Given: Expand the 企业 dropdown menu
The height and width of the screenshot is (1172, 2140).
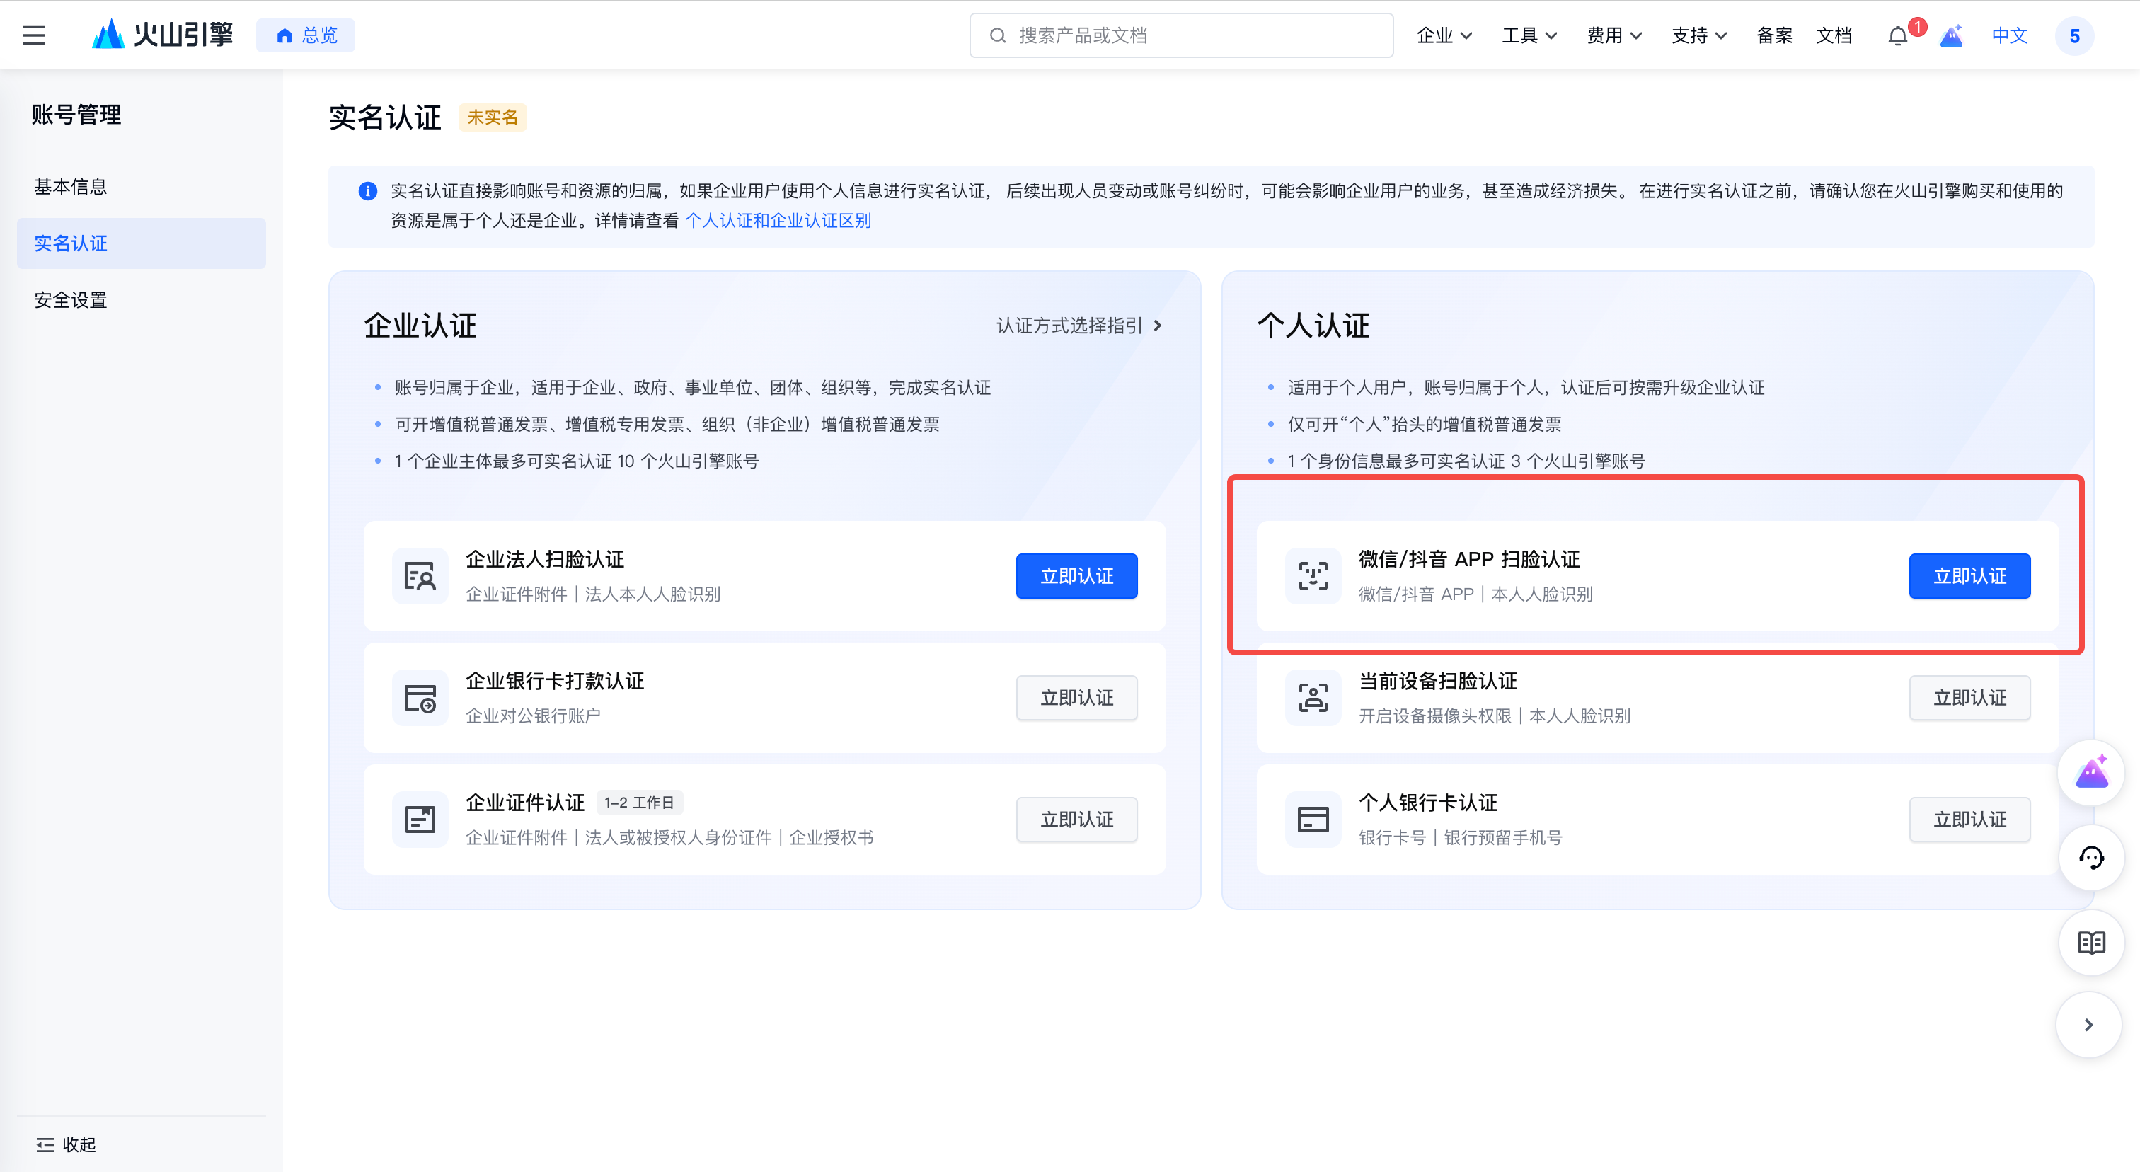Looking at the screenshot, I should pos(1443,35).
